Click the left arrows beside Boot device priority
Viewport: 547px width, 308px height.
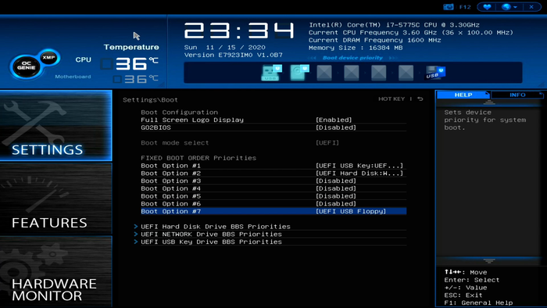click(312, 58)
